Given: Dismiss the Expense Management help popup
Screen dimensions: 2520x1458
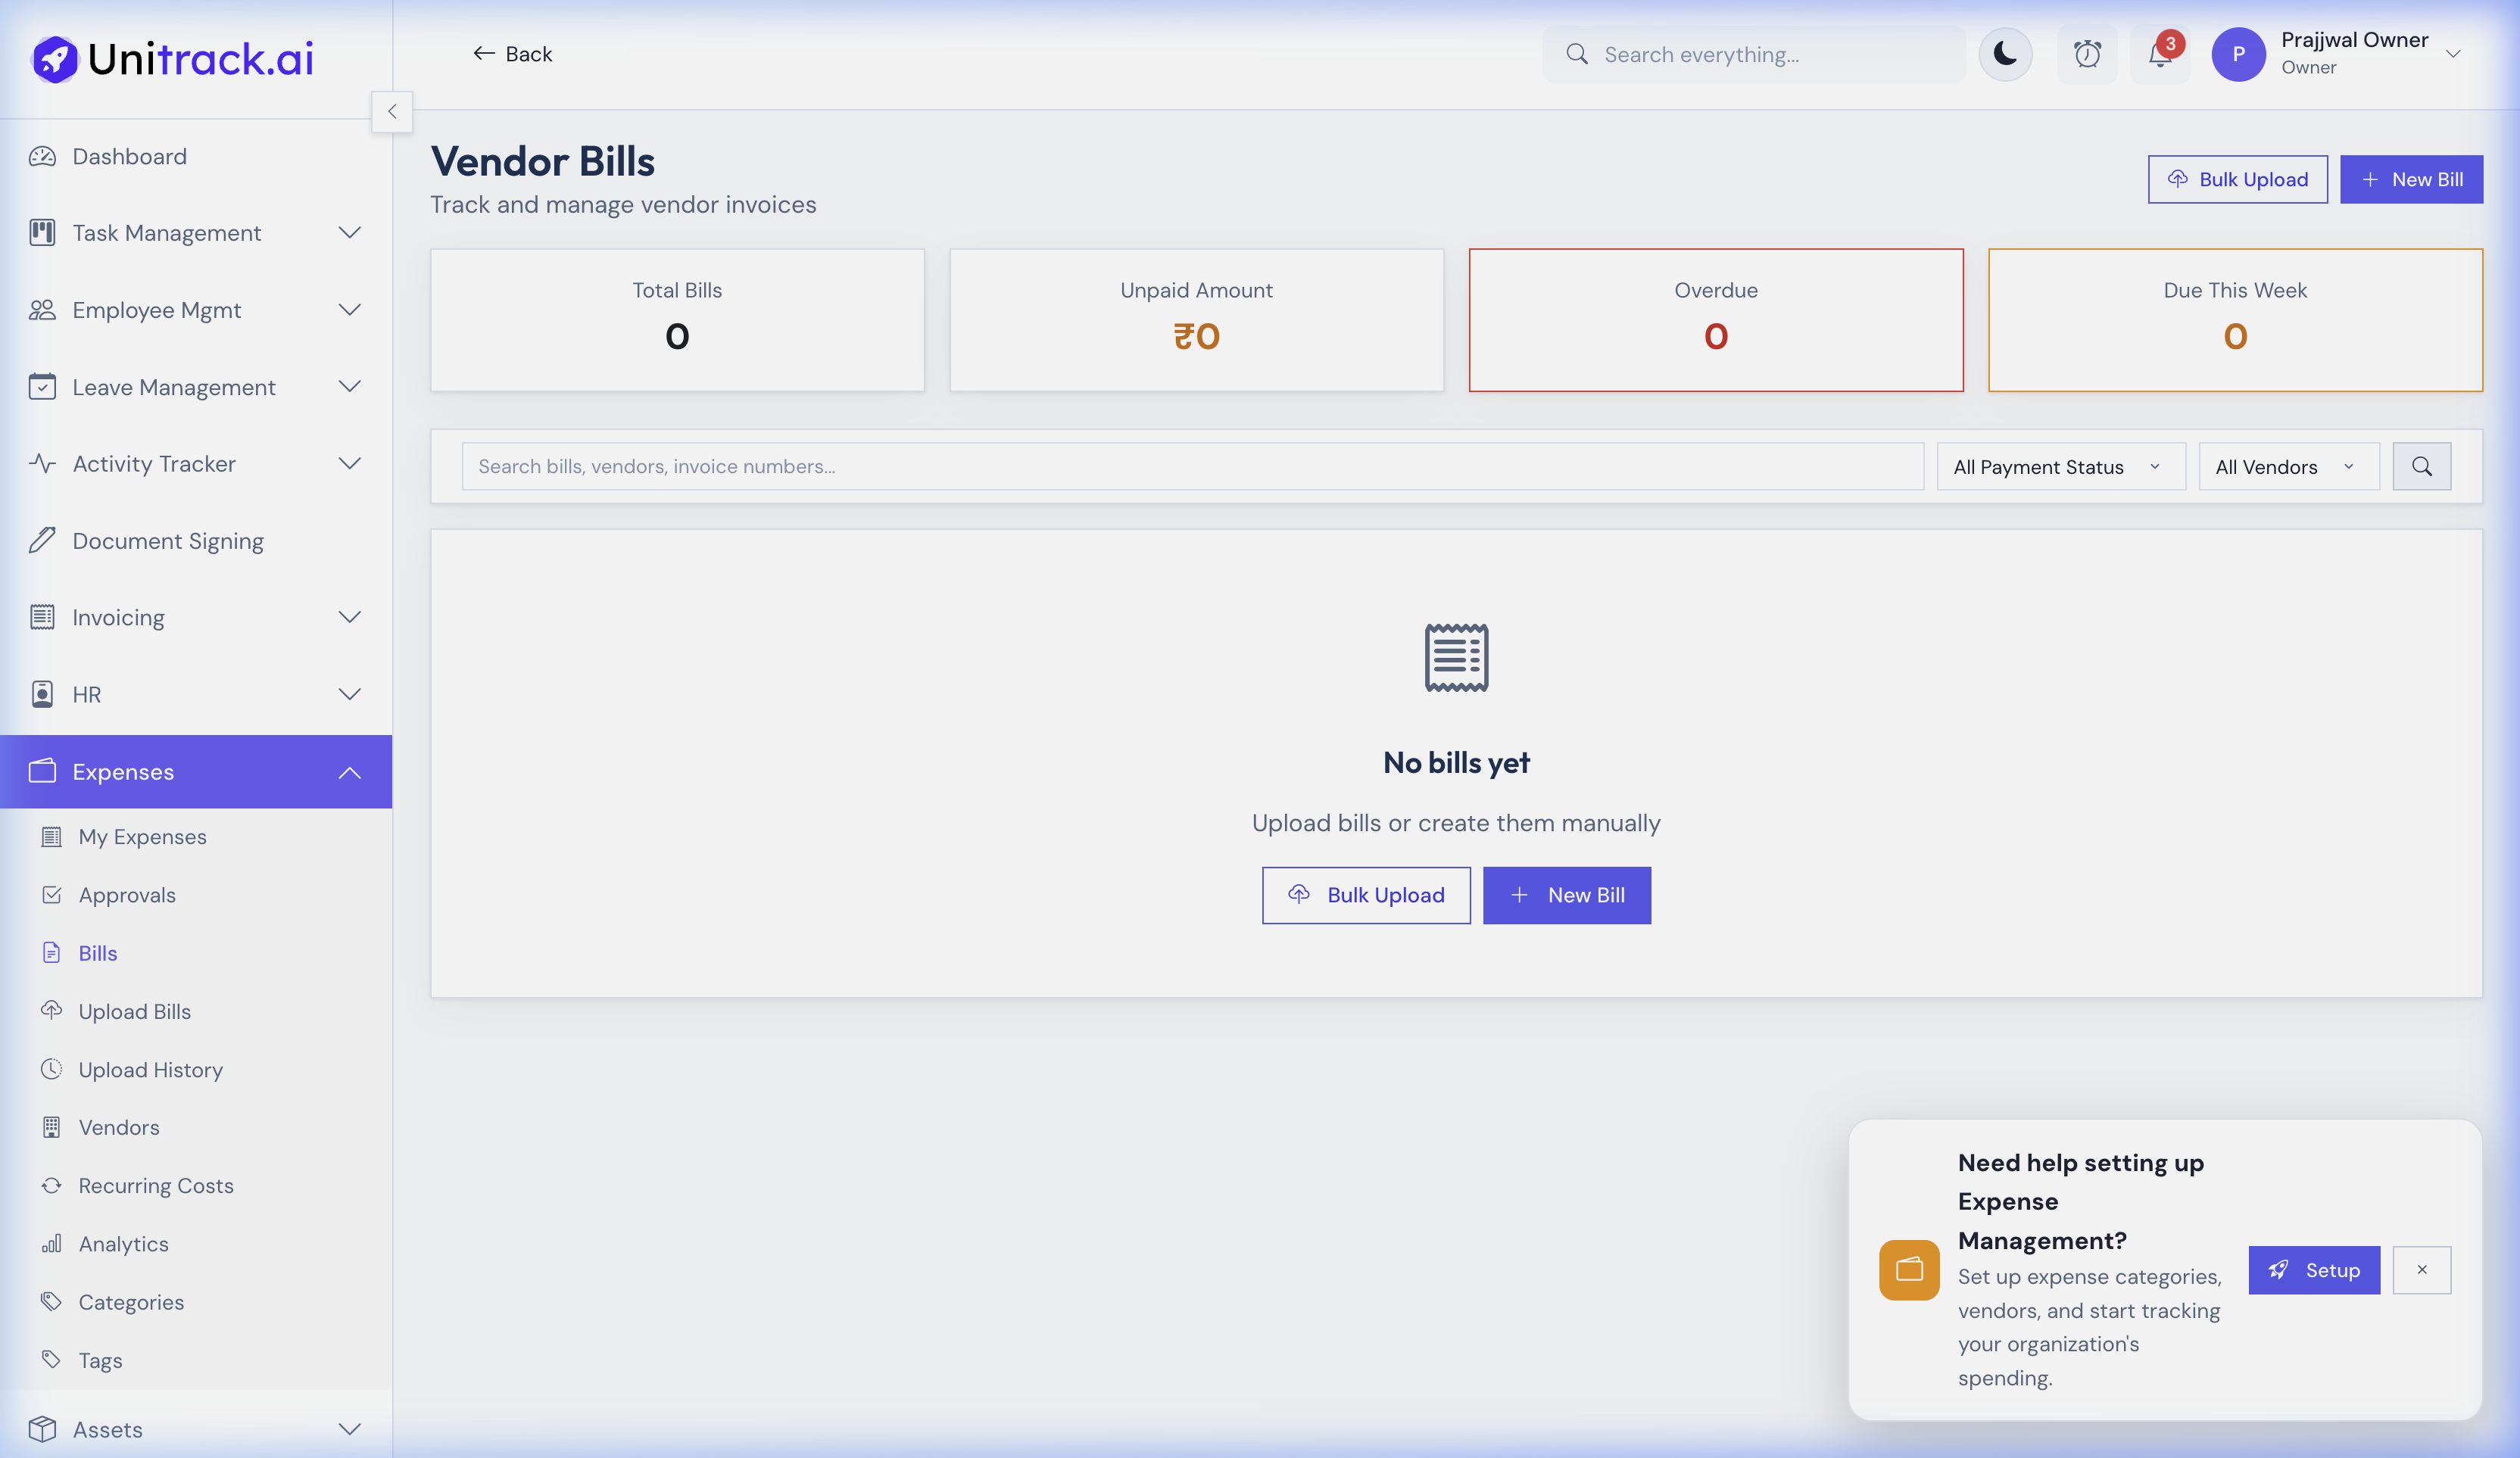Looking at the screenshot, I should pos(2422,1270).
